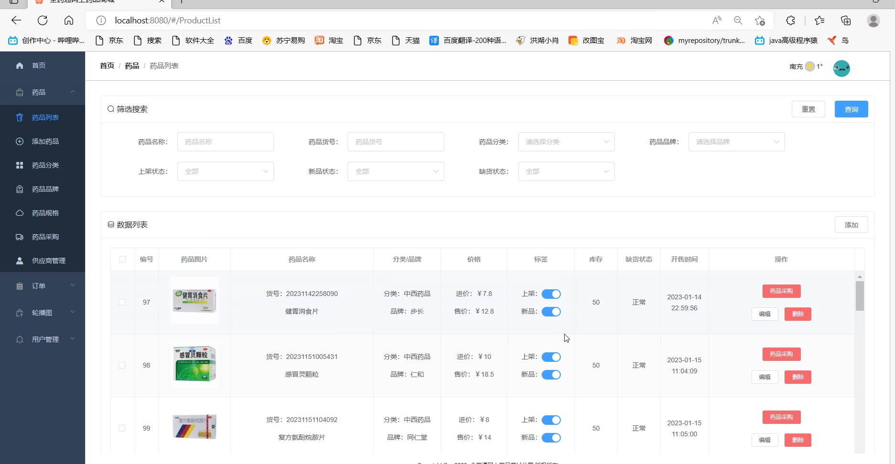
Task: Toggle 上架 switch for 感冒灵颗粒
Action: [x=551, y=357]
